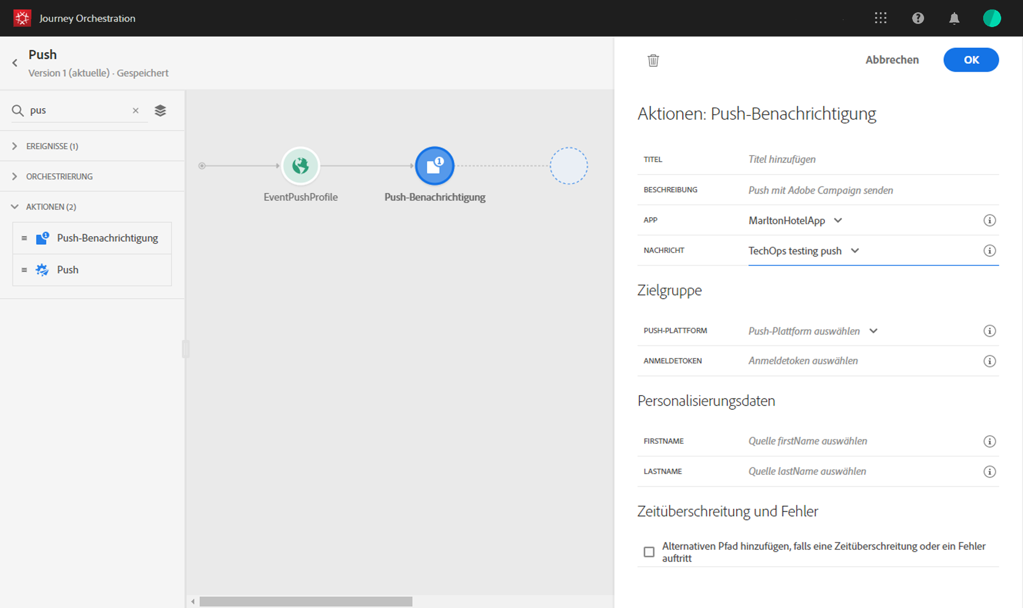Confirm with the OK button

tap(971, 60)
